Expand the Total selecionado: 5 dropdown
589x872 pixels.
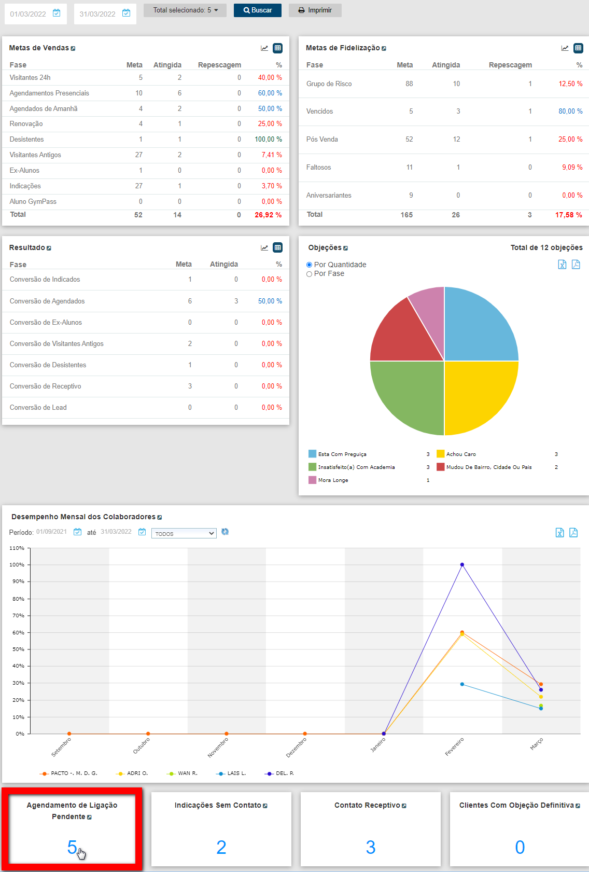[x=185, y=10]
